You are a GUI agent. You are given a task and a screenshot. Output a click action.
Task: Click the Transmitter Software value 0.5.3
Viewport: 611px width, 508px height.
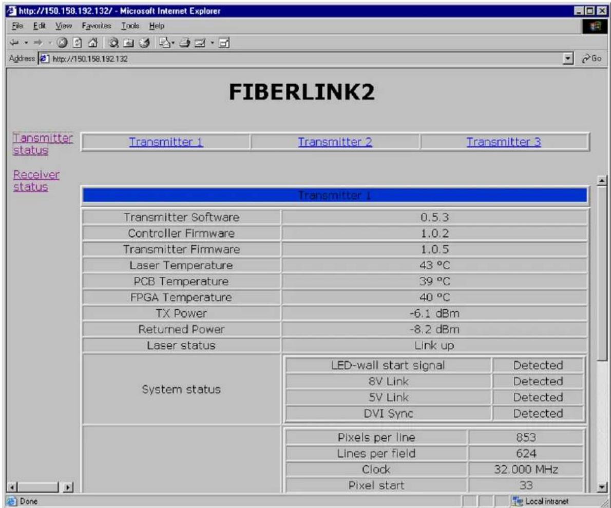point(434,218)
